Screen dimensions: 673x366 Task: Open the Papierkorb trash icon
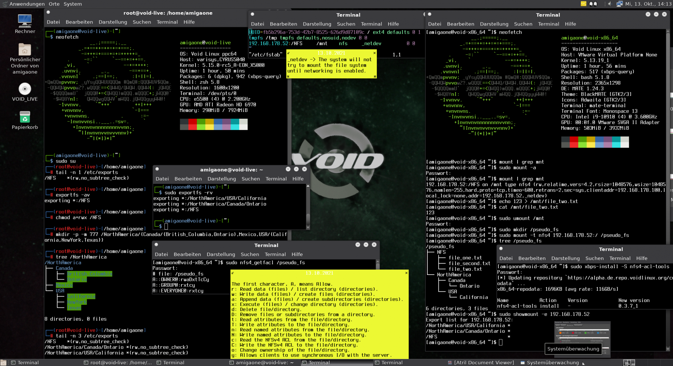pos(25,118)
